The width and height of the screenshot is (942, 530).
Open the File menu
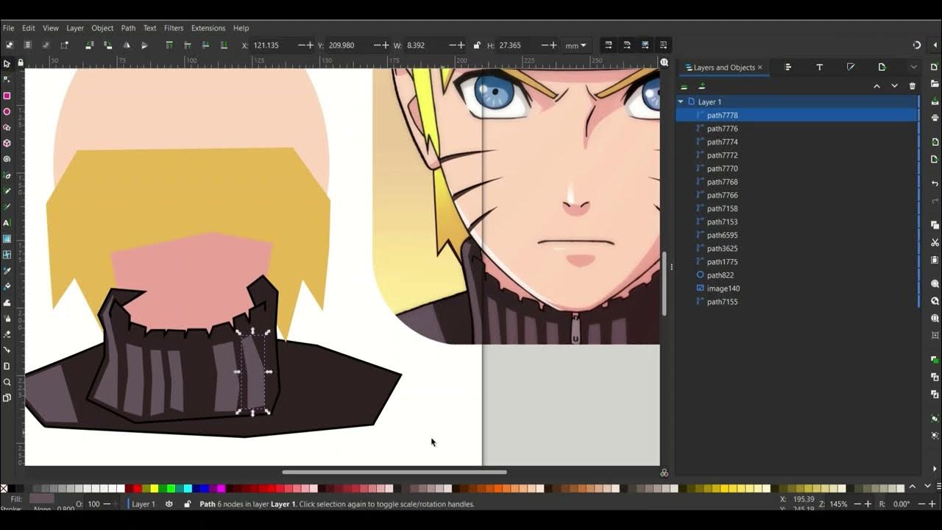(8, 28)
